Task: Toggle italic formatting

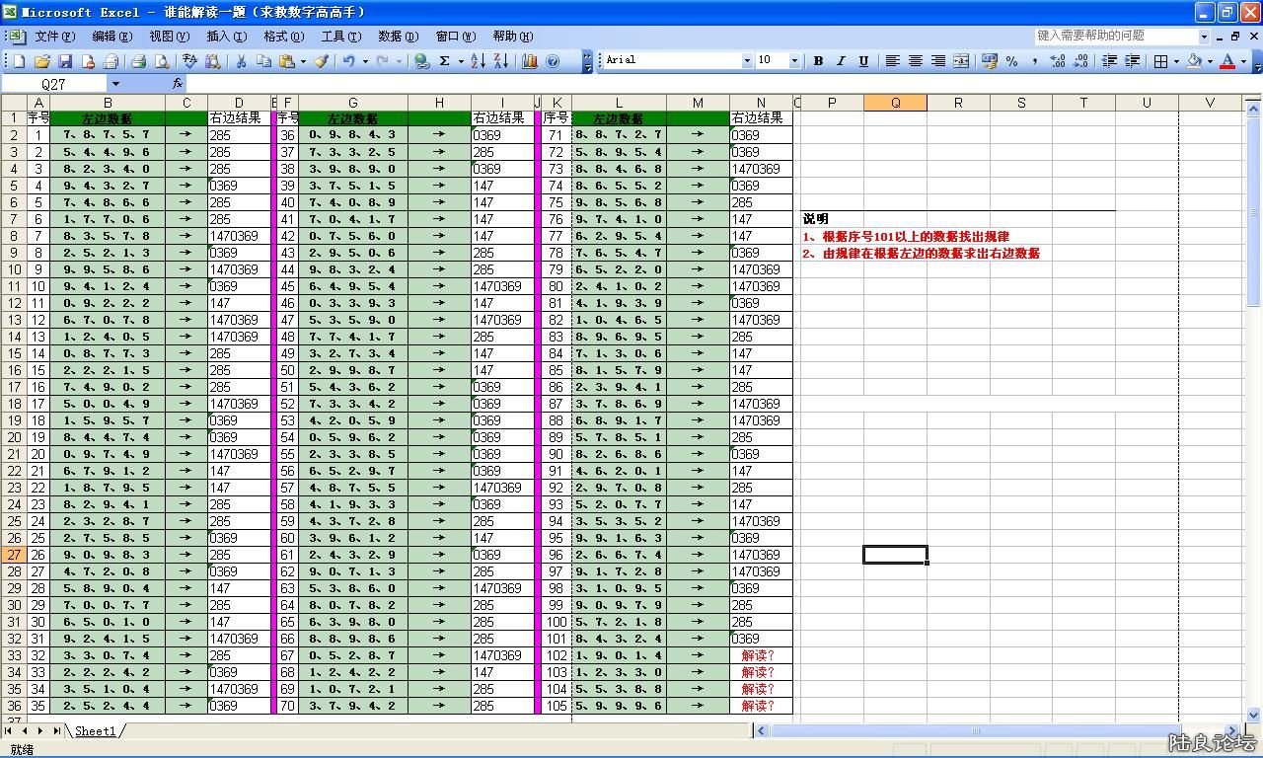Action: click(x=841, y=61)
